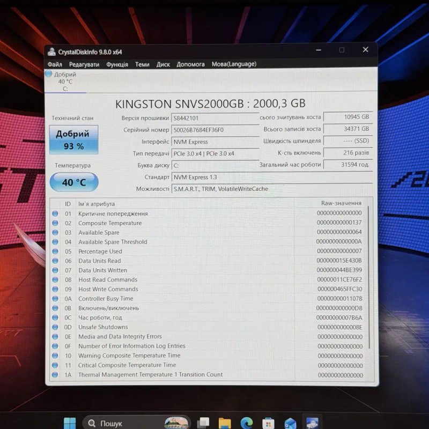Click status icon of Controller Busy Time row
Screen dimensions: 429x429
click(55, 299)
